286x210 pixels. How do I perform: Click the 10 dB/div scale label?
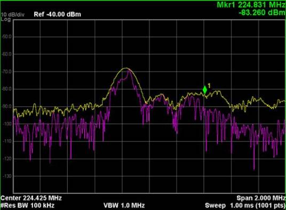pos(13,14)
